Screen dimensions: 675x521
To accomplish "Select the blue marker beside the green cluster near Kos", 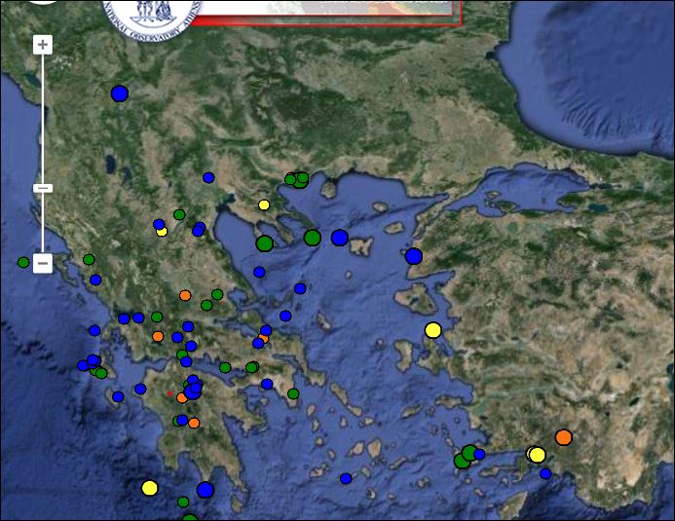I will tap(479, 454).
